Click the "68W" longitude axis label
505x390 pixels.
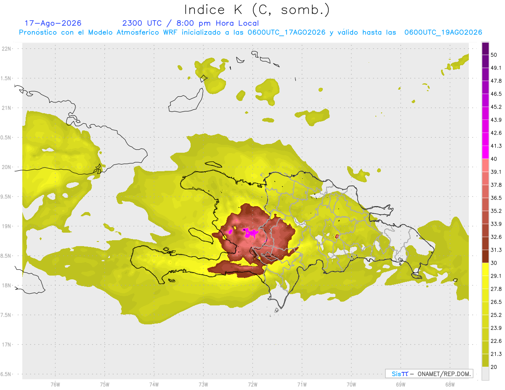(449, 385)
